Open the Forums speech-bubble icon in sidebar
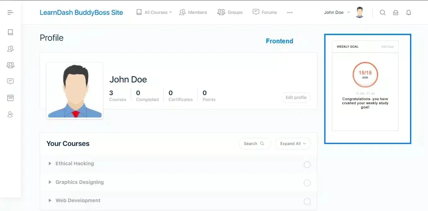This screenshot has height=211, width=428. (x=10, y=81)
